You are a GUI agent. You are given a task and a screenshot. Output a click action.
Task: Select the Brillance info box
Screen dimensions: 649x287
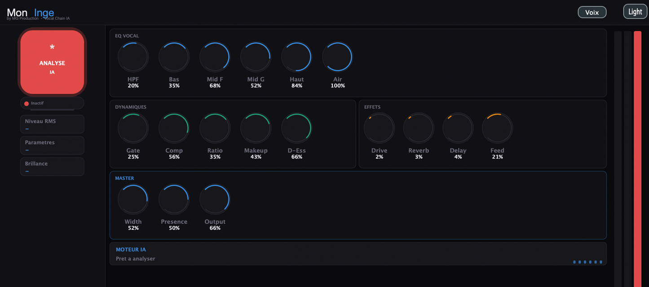tap(52, 166)
